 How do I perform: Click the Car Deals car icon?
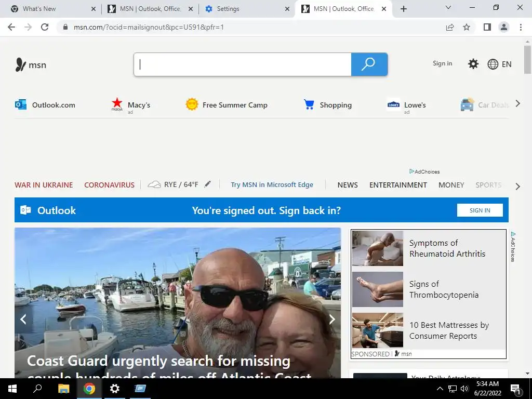coord(467,104)
